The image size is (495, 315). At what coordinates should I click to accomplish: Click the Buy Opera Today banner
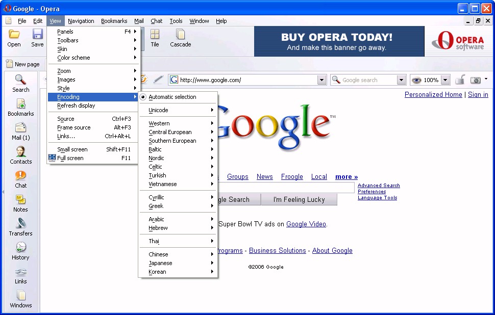click(339, 41)
